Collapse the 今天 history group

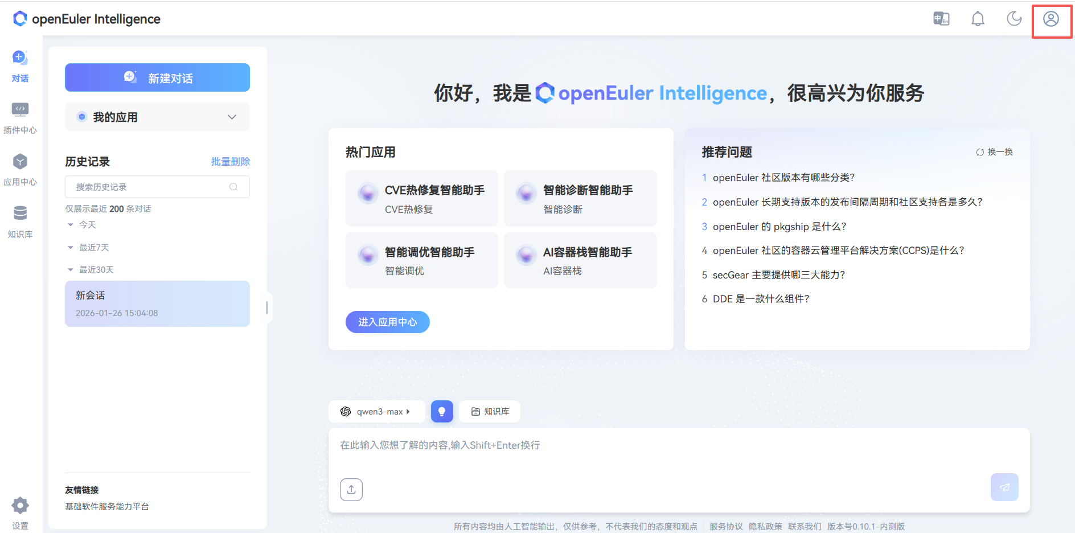tap(81, 225)
